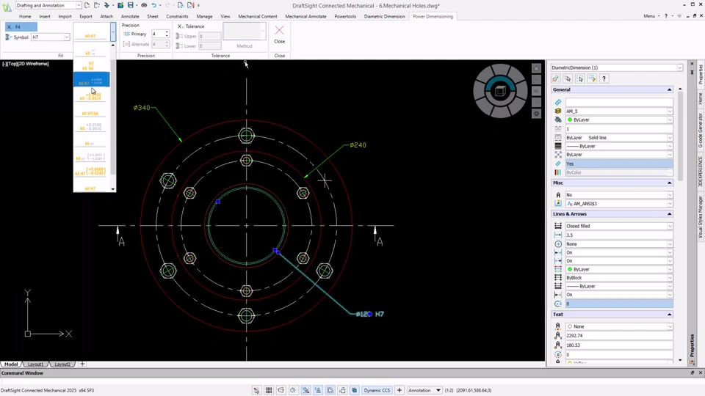Viewport: 705px width, 396px height.
Task: Open the Mechanical Content tab
Action: coord(258,16)
